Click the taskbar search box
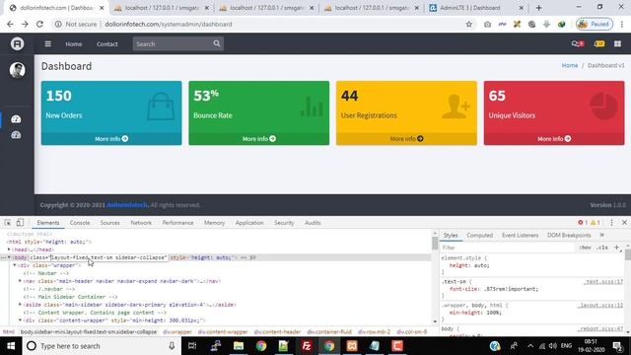The image size is (631, 355). click(101, 346)
